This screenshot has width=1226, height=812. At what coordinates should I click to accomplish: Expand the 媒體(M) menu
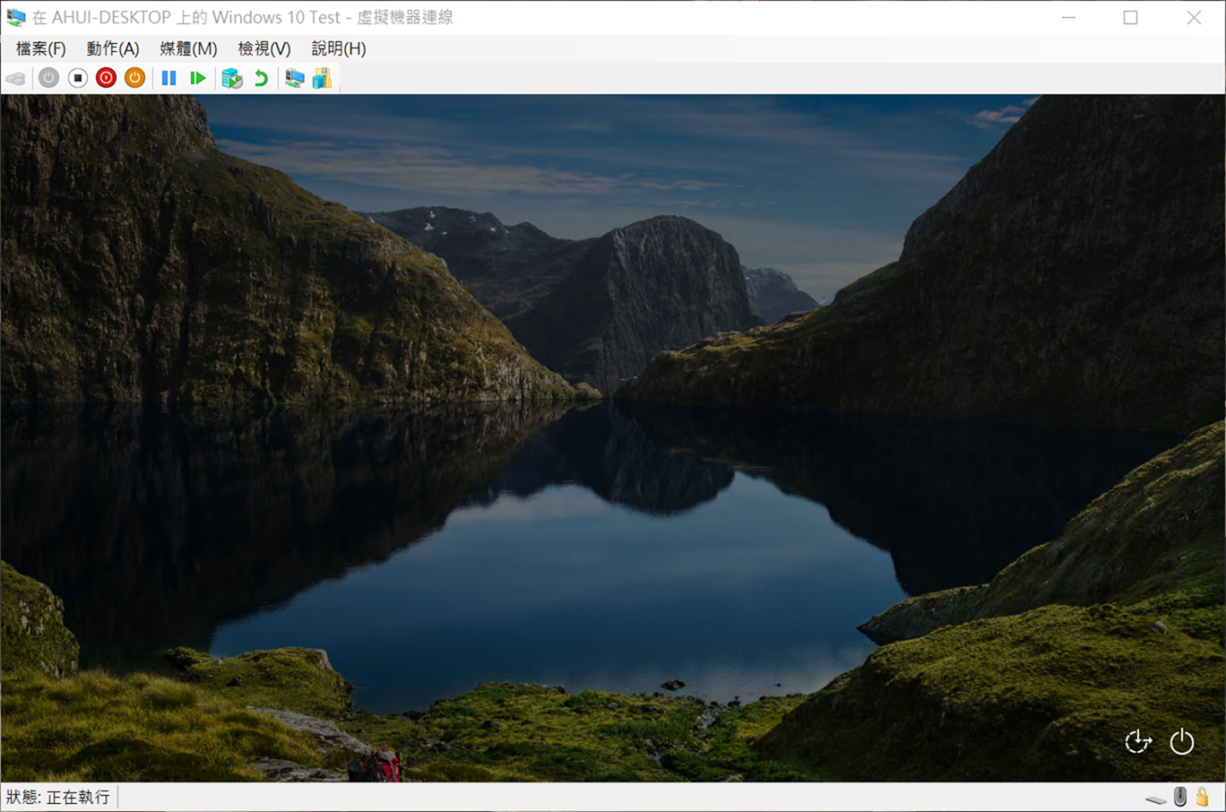(188, 48)
